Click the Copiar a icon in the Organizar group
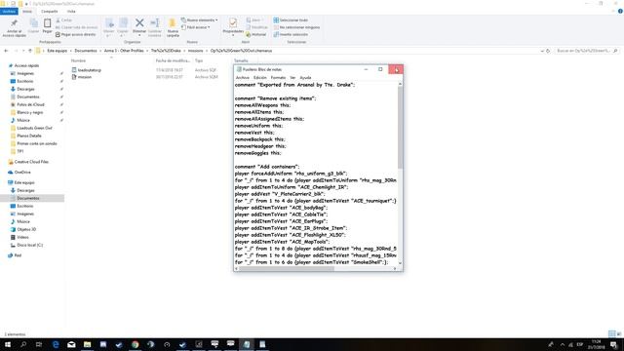The image size is (624, 351). pos(123,23)
